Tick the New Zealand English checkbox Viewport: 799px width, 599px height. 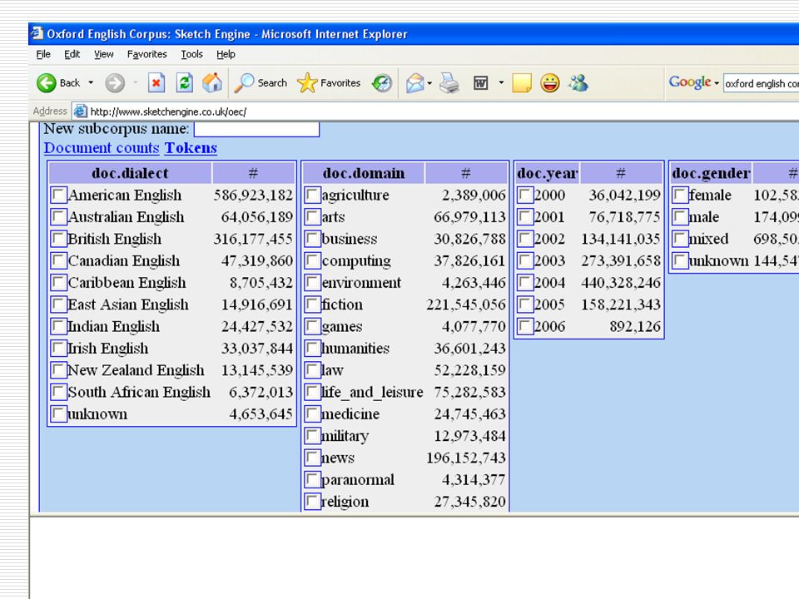[x=58, y=369]
